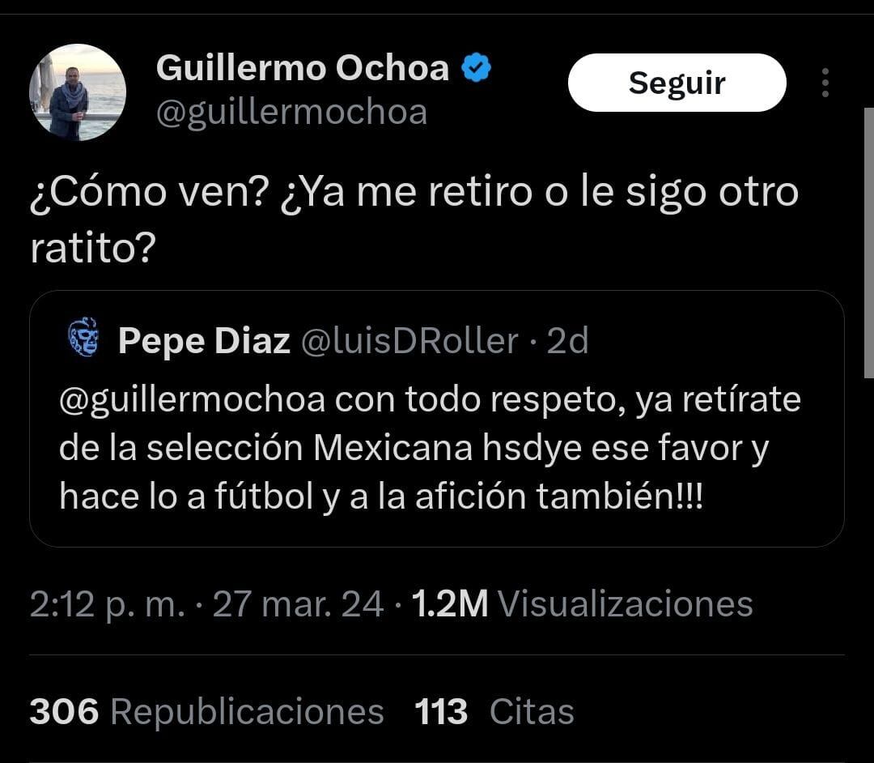Click the @luisDRoller handle
This screenshot has height=763, width=874.
coord(409,342)
